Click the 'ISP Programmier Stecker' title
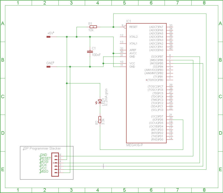 tap(42, 149)
